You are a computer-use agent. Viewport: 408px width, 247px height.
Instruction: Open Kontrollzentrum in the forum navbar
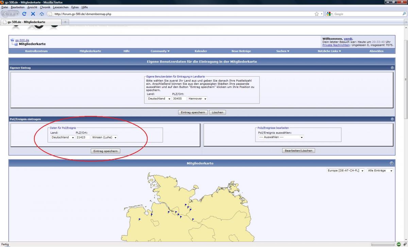(36, 51)
